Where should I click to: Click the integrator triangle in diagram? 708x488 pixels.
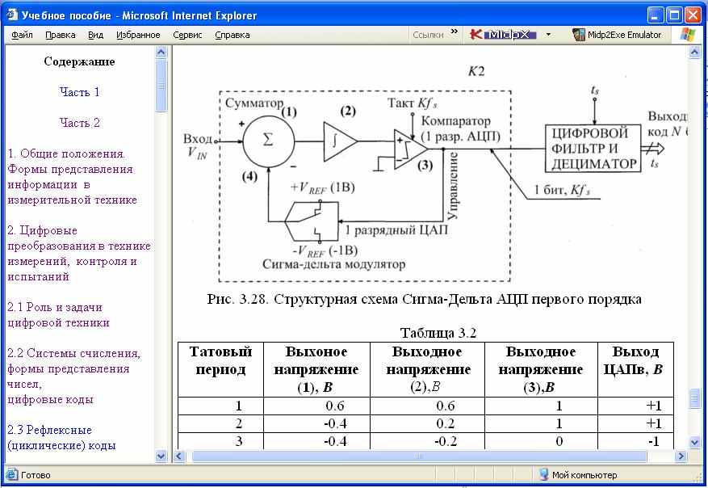click(x=340, y=141)
